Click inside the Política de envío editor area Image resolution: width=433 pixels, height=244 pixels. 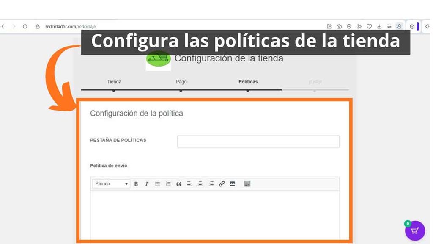click(214, 215)
